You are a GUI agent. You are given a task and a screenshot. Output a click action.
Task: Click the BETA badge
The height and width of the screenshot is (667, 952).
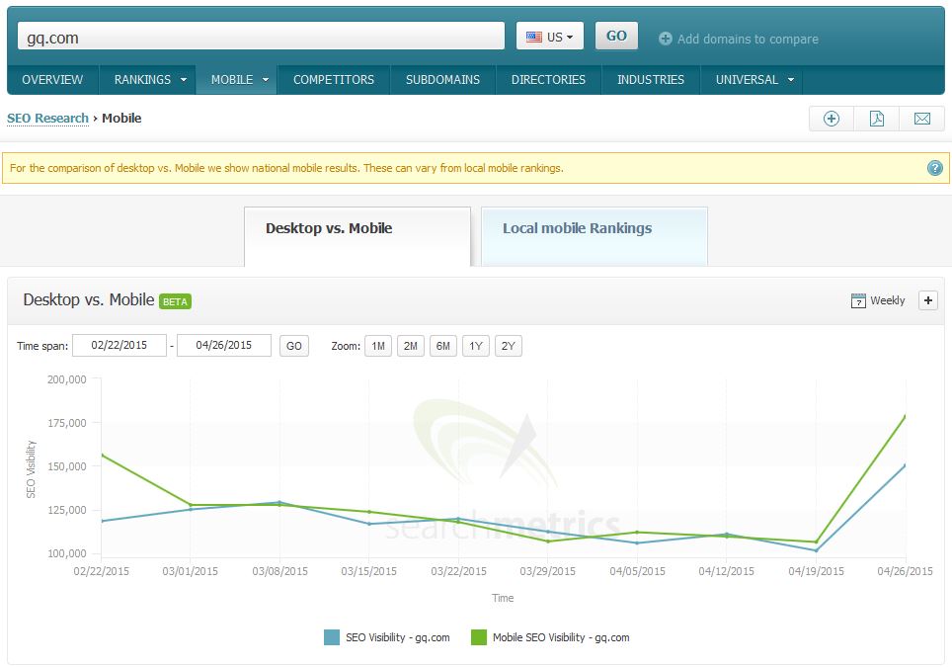(x=176, y=301)
